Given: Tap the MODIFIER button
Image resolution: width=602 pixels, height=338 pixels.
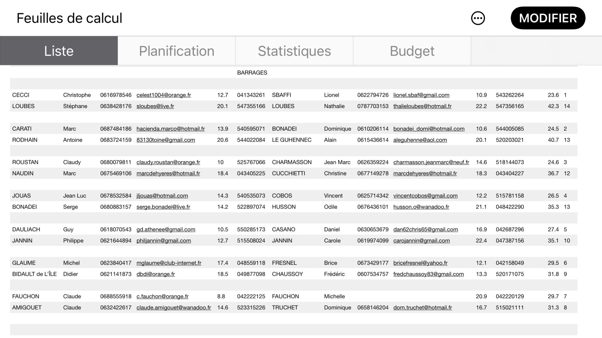Looking at the screenshot, I should point(548,18).
